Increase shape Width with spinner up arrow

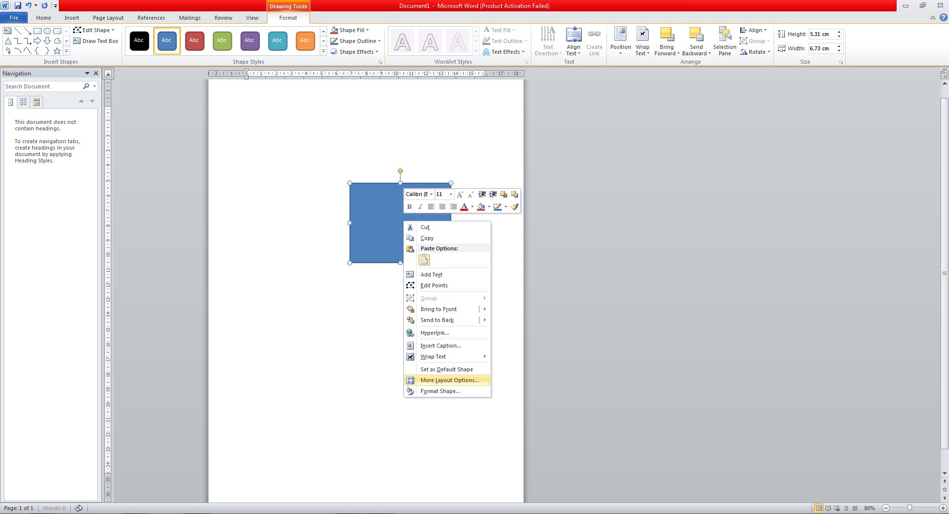coord(839,46)
